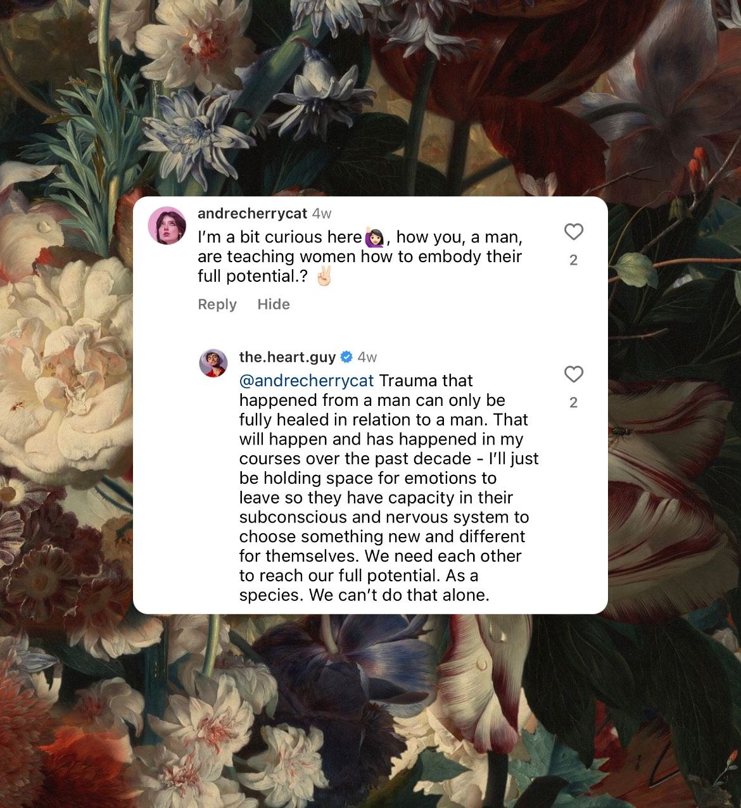The image size is (741, 808).
Task: Open the.heart.guy's round avatar
Action: point(213,363)
